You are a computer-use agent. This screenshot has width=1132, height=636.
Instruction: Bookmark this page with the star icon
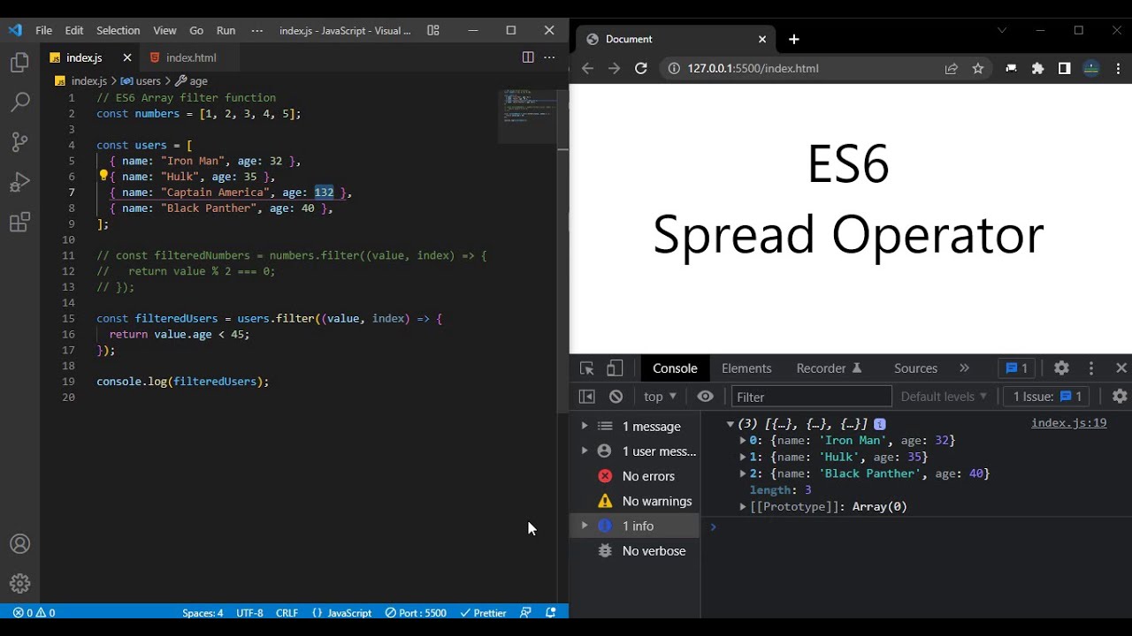978,68
